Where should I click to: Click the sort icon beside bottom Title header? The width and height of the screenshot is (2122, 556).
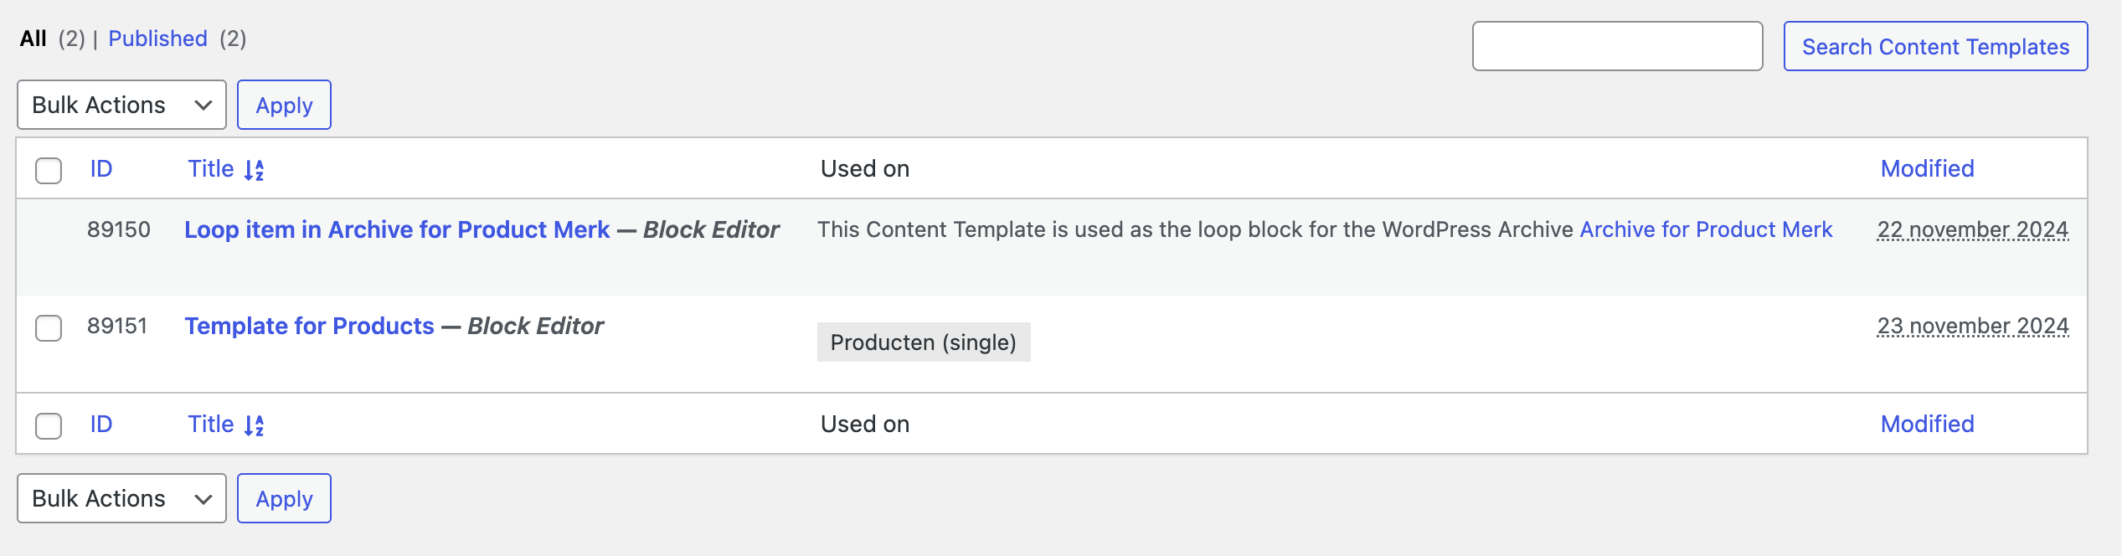254,425
